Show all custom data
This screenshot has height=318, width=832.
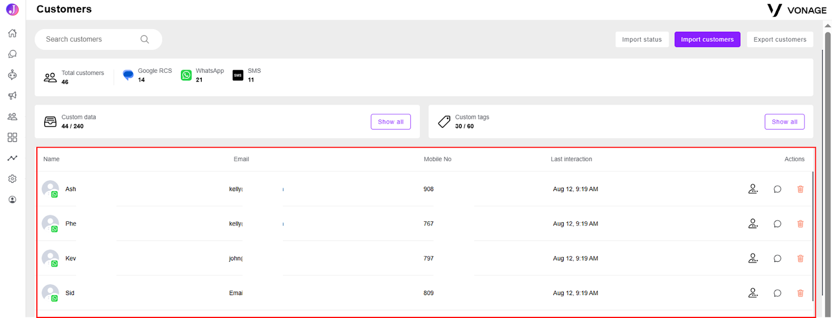point(391,122)
